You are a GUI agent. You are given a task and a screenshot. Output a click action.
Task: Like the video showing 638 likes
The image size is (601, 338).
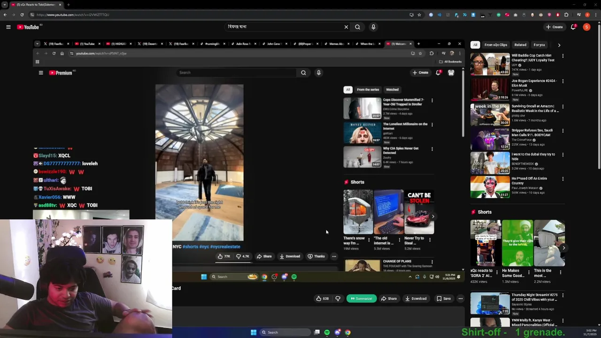323,299
